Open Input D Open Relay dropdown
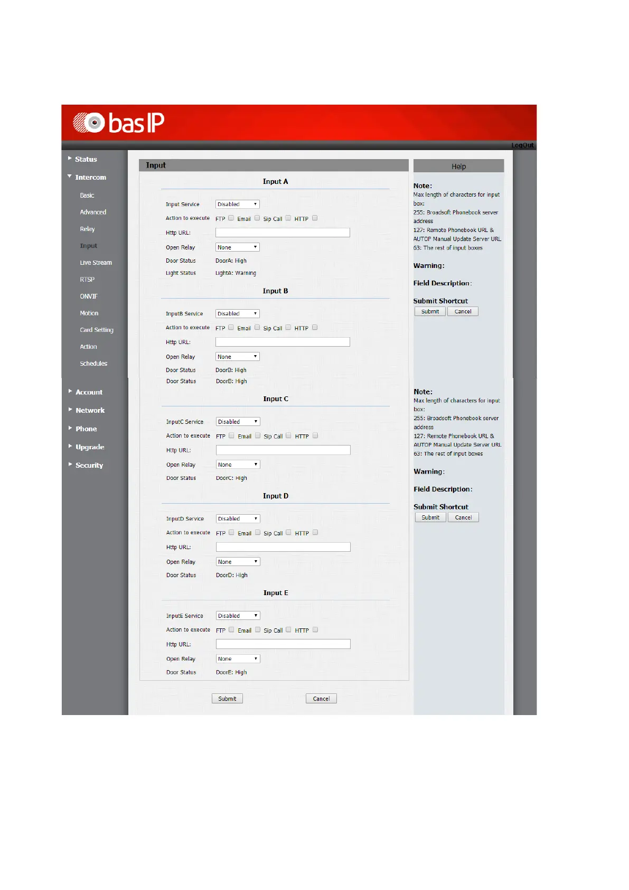629x890 pixels. [x=238, y=562]
